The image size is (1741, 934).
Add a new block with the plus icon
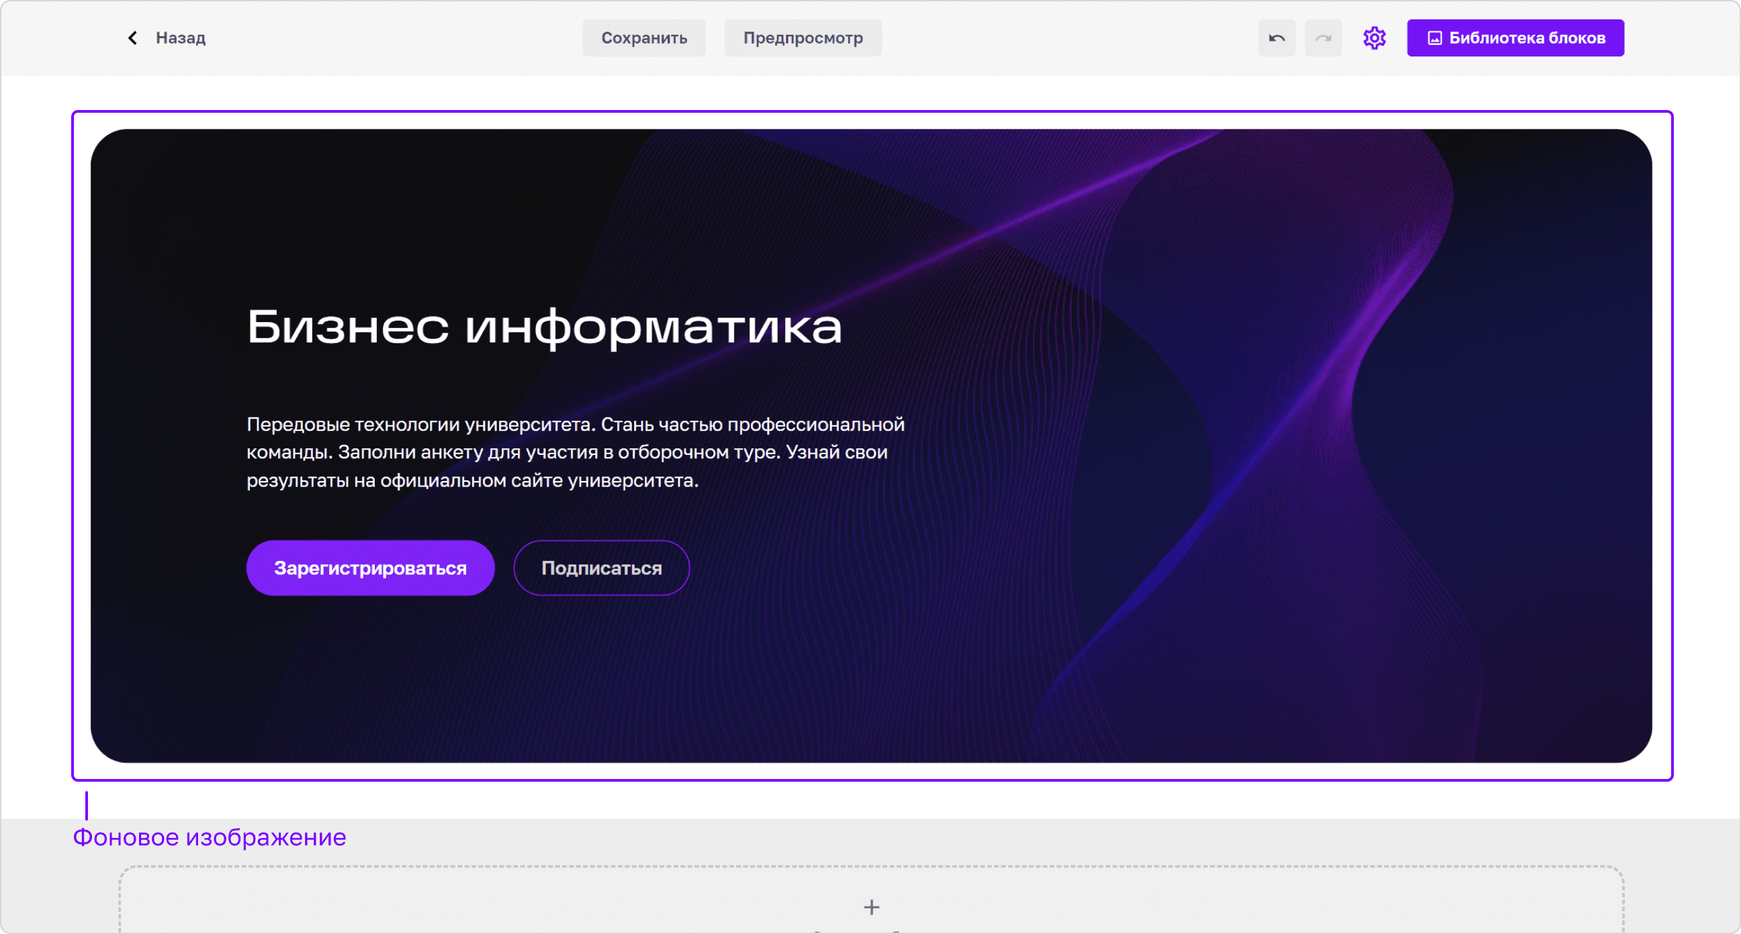click(x=871, y=907)
